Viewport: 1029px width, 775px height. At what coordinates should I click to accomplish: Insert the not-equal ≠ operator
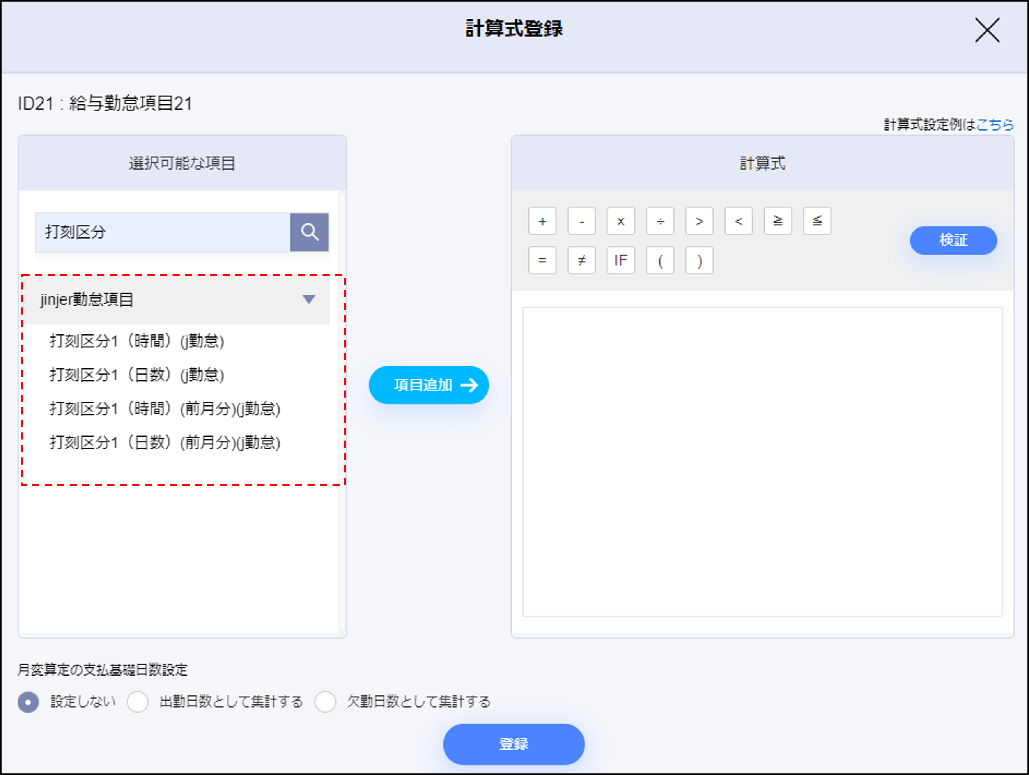click(x=581, y=260)
